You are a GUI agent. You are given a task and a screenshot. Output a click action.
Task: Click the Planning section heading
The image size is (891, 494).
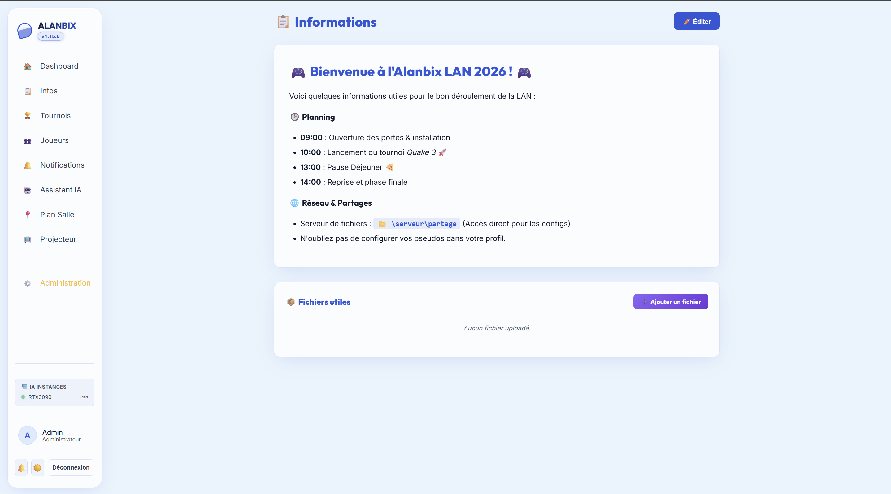(318, 117)
